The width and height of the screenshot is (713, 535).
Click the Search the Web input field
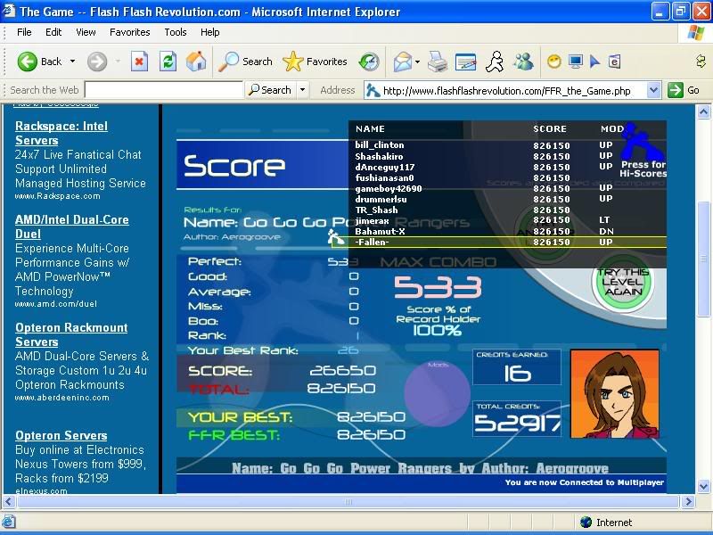point(163,90)
